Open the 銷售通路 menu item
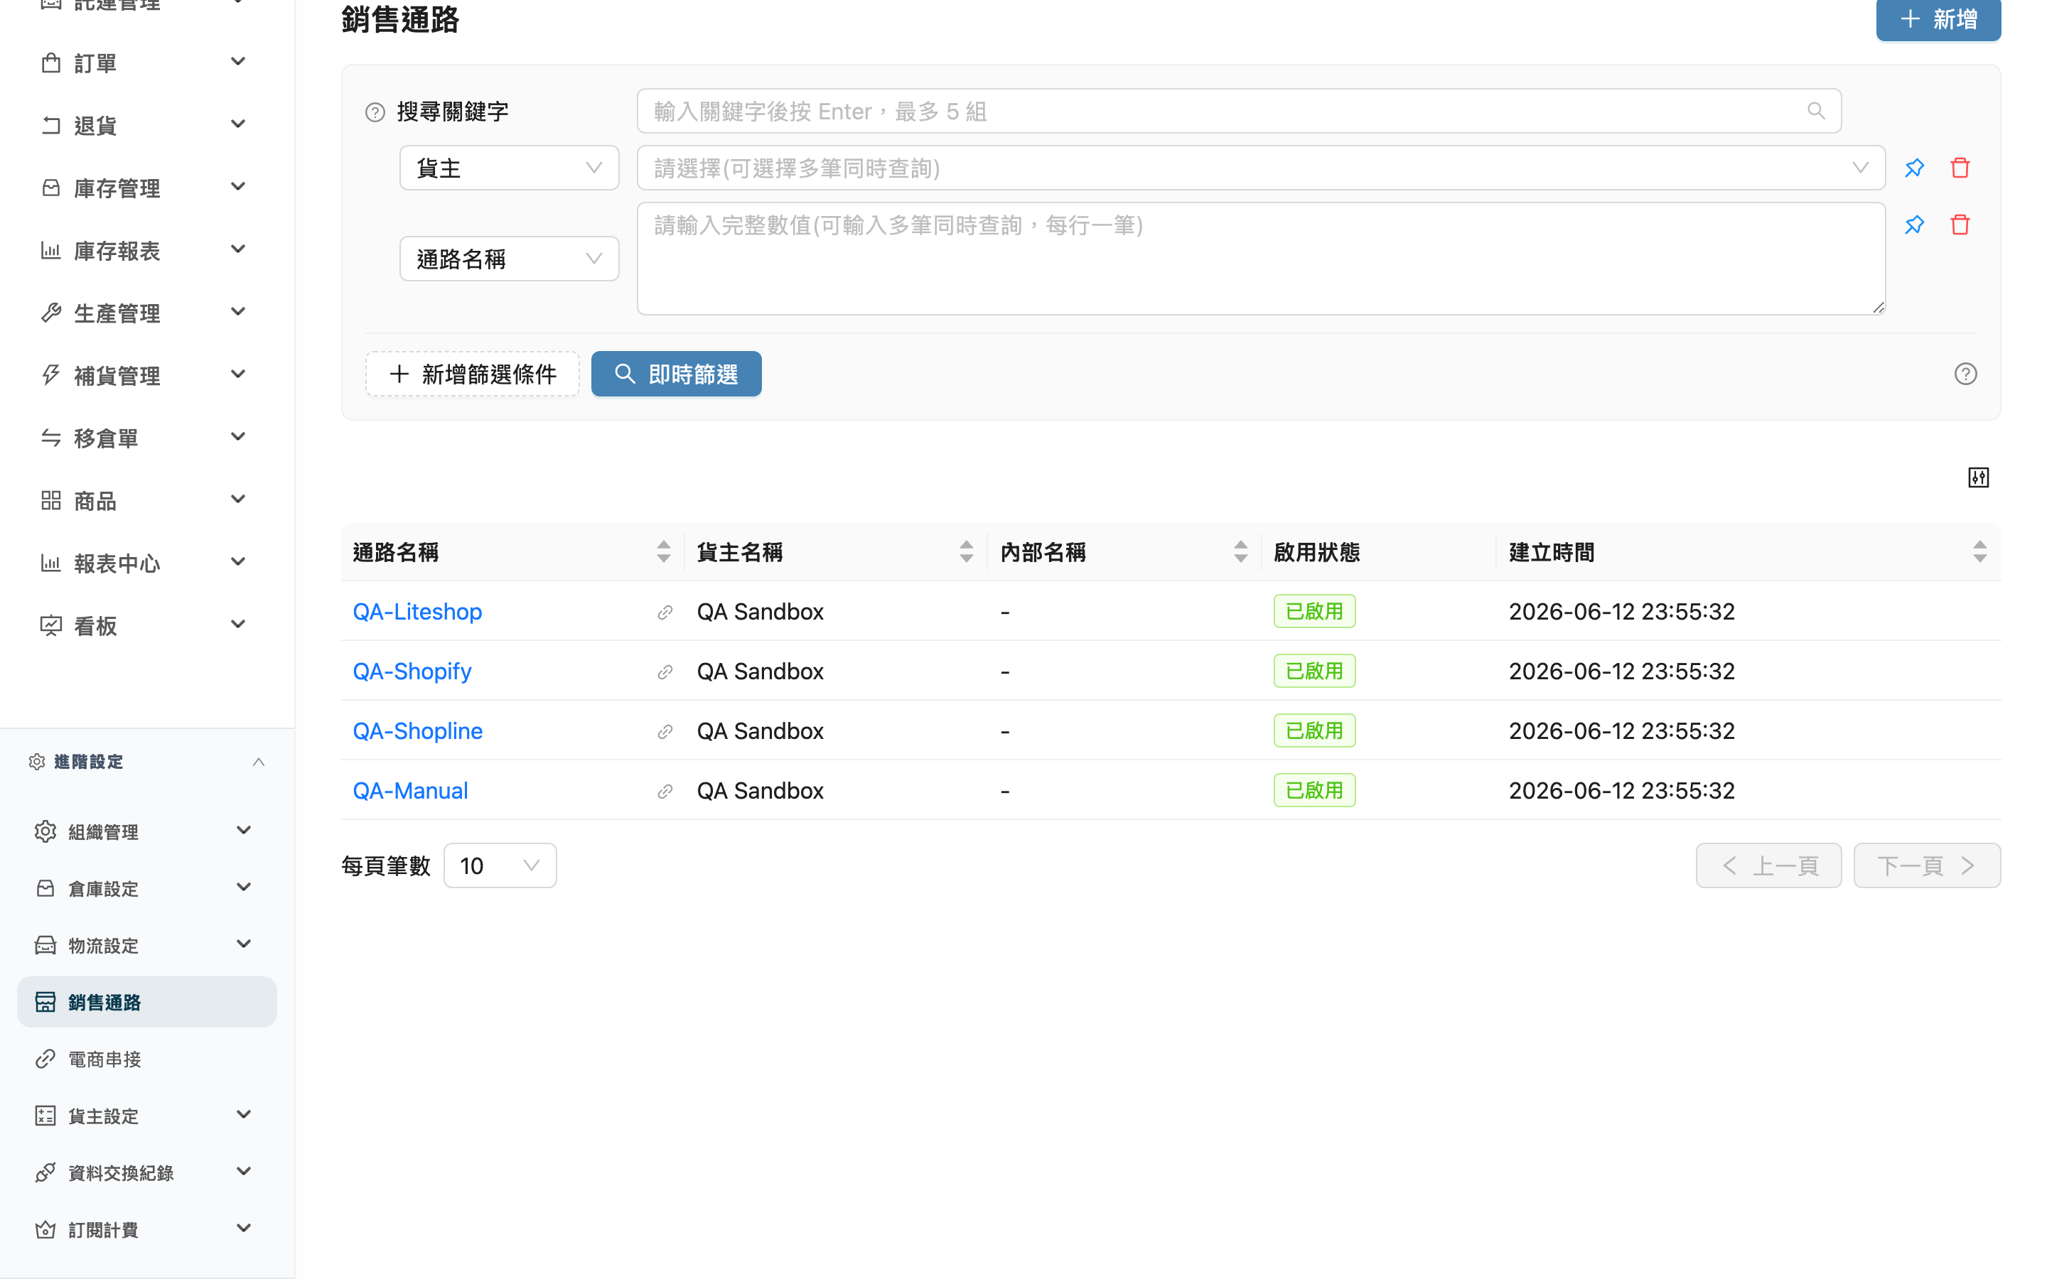This screenshot has height=1279, width=2047. 147,1003
